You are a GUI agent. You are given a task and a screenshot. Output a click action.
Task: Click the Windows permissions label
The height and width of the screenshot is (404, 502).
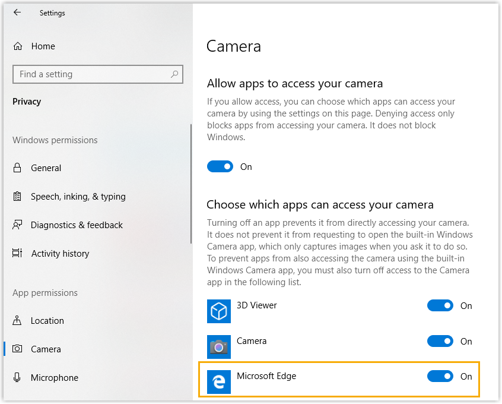(x=55, y=140)
